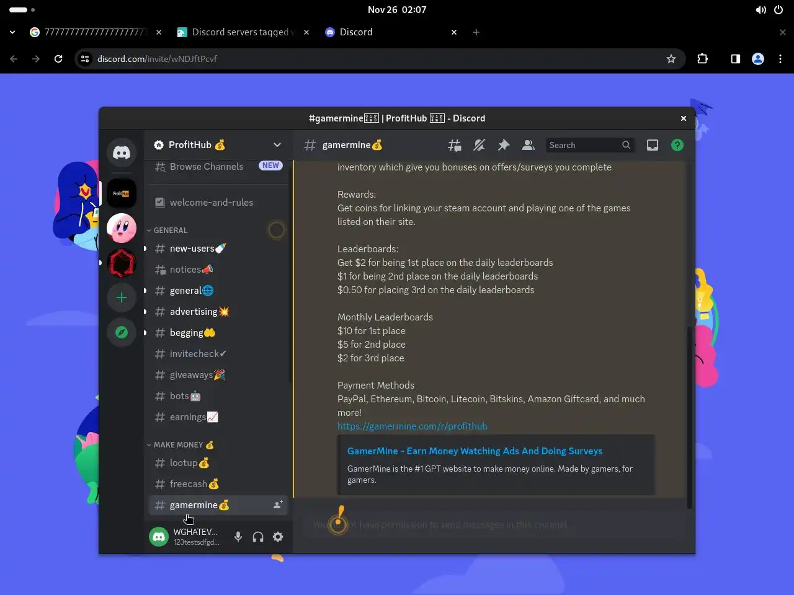Toggle headphones deafen
794x595 pixels.
(x=258, y=537)
